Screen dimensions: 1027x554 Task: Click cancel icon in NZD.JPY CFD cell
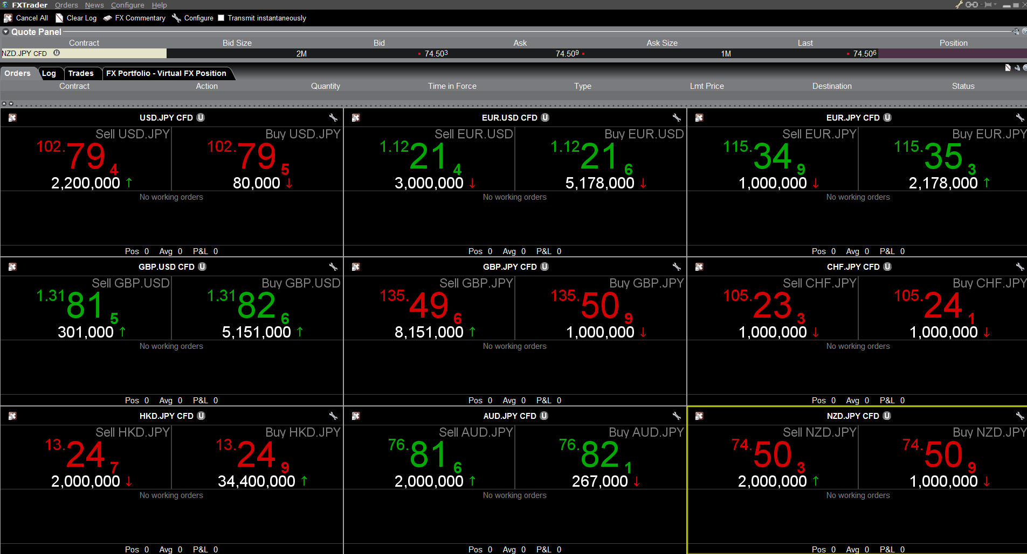point(699,416)
